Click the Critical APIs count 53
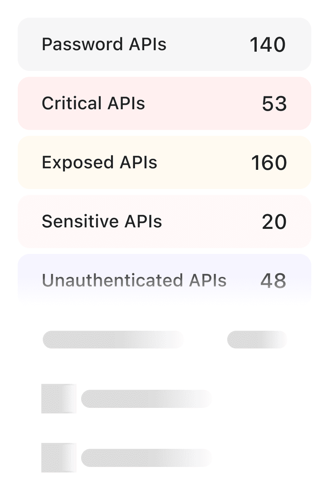329x502 pixels. coord(274,103)
